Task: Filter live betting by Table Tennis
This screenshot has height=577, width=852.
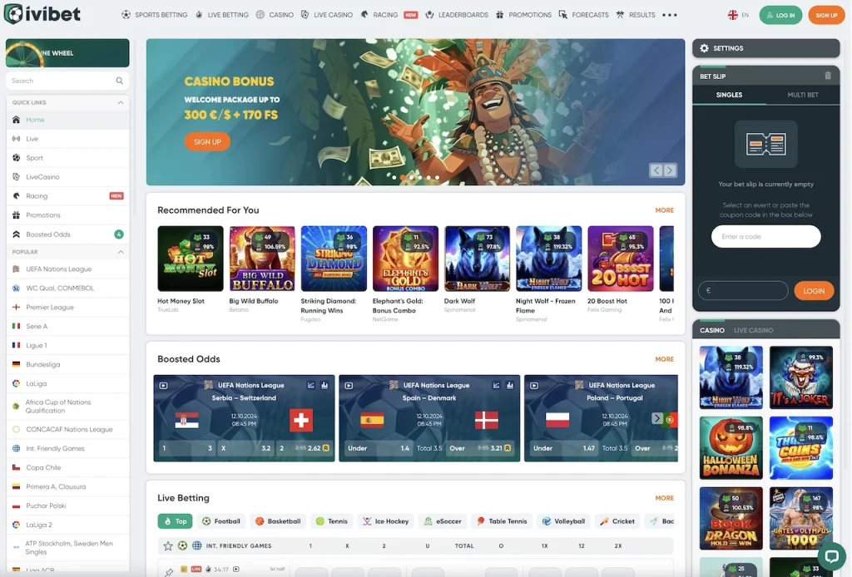Action: coord(502,521)
